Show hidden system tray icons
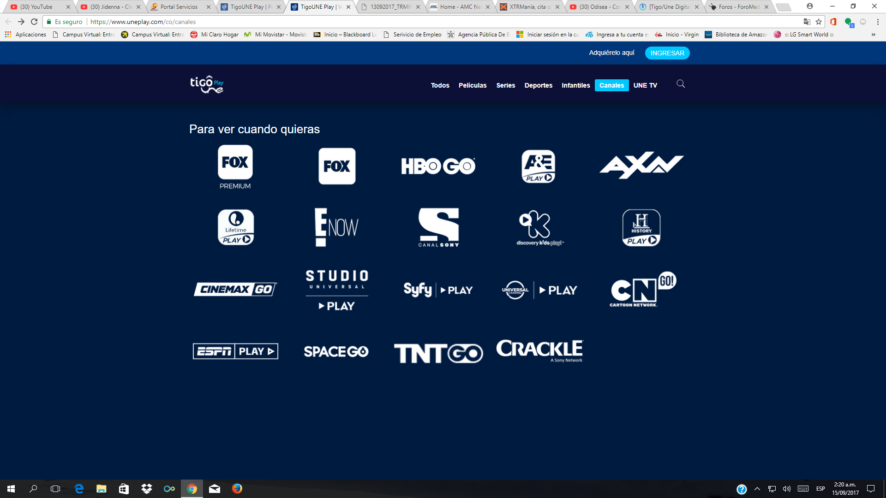Image resolution: width=886 pixels, height=498 pixels. [x=757, y=489]
